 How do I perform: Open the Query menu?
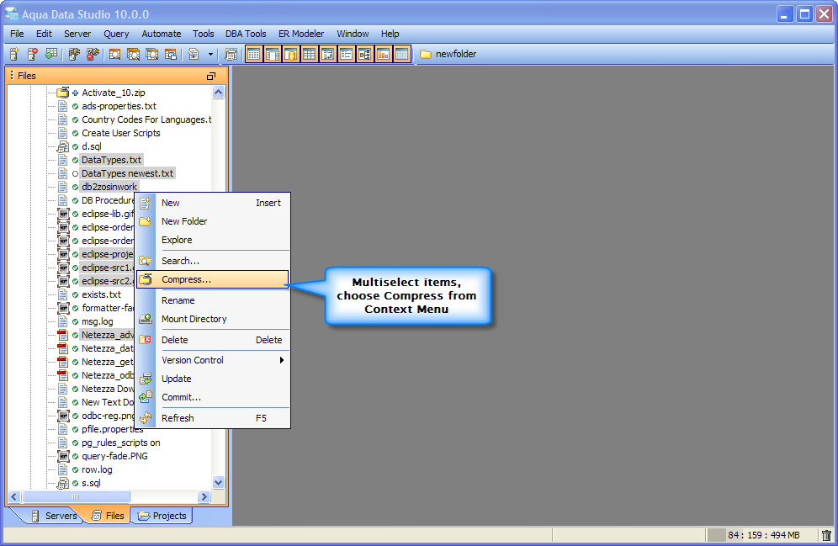click(116, 34)
